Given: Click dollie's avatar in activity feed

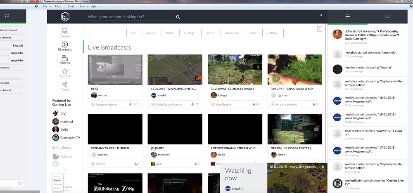Looking at the screenshot, I should (337, 34).
